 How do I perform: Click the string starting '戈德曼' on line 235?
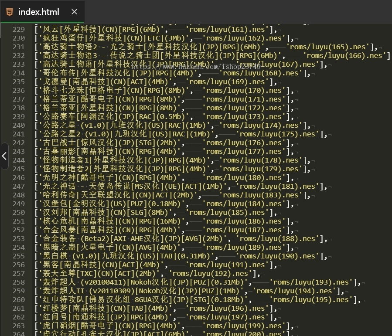click(x=106, y=82)
